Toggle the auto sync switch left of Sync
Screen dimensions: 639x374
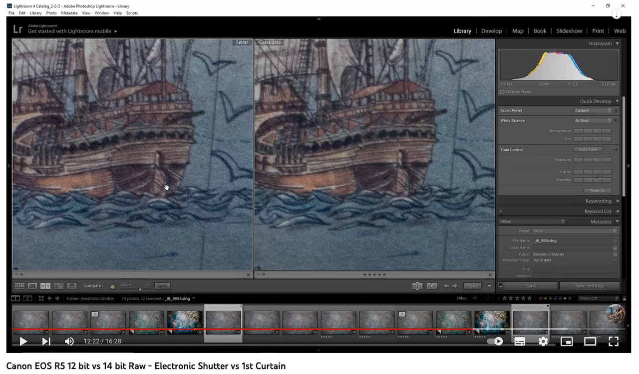(501, 286)
